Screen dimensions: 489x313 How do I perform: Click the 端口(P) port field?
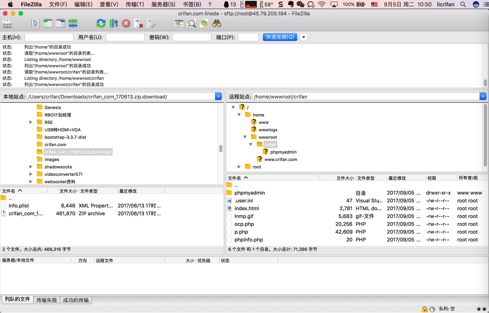(x=248, y=37)
